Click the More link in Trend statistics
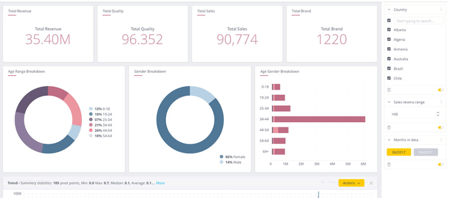The image size is (463, 198). [x=161, y=183]
